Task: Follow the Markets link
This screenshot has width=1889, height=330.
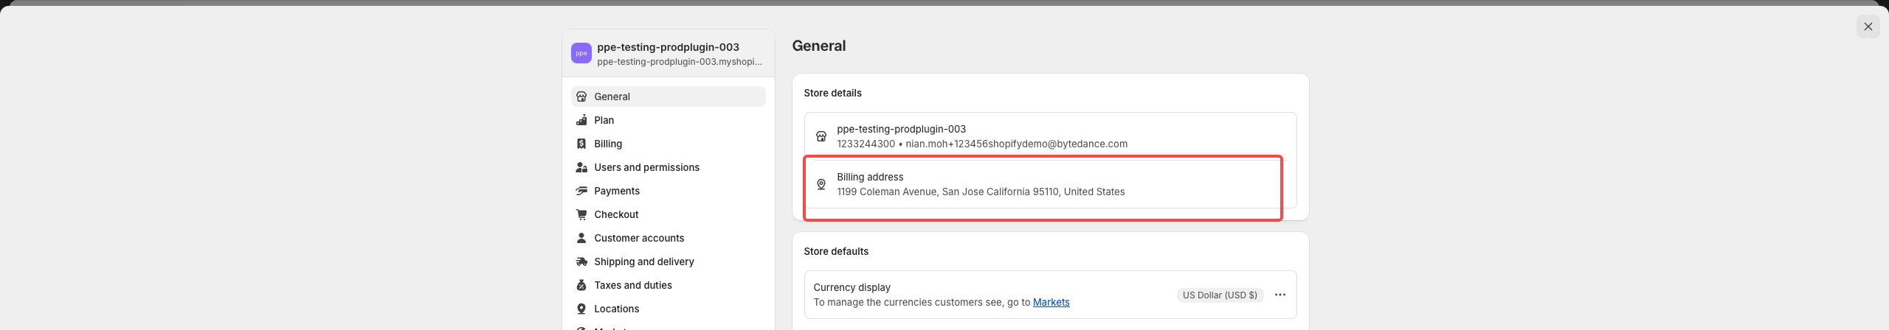Action: pos(1051,302)
